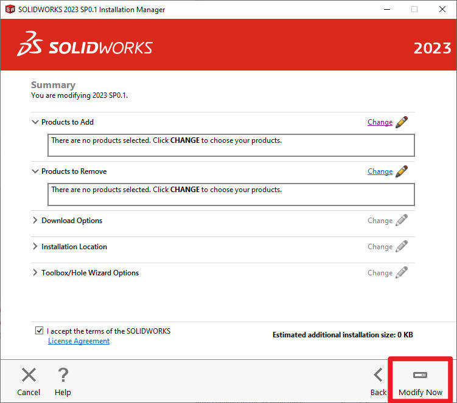This screenshot has width=457, height=403.
Task: Click the pencil icon for Installation Location
Action: point(401,247)
